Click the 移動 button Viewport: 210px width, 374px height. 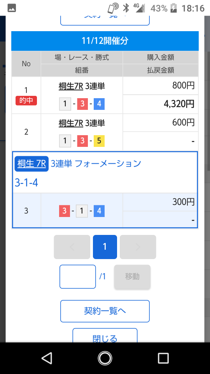coord(132,277)
